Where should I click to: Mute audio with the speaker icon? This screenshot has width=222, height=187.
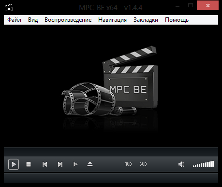181,164
